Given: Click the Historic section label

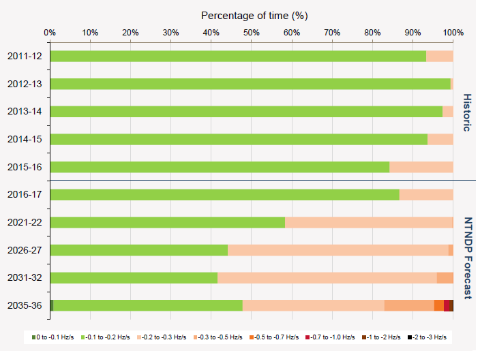Looking at the screenshot, I should (468, 112).
